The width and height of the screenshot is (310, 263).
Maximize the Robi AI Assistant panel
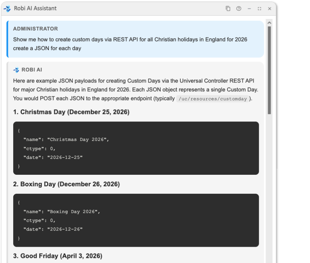[x=259, y=8]
